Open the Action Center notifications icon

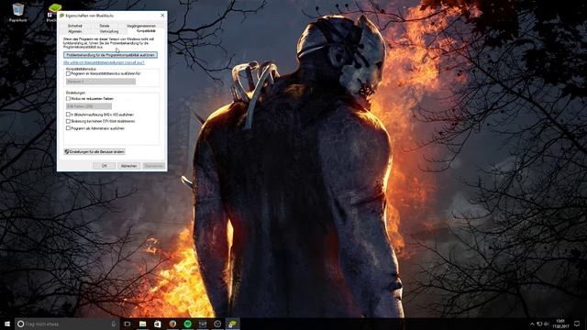[577, 324]
